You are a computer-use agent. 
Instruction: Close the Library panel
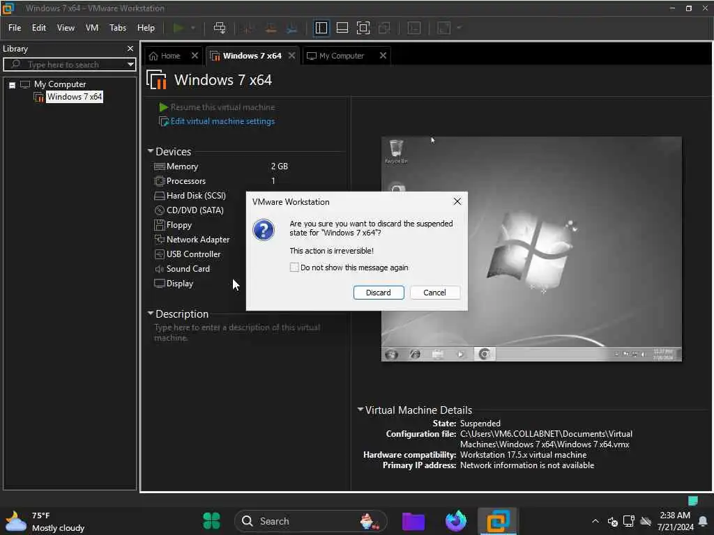(x=130, y=48)
